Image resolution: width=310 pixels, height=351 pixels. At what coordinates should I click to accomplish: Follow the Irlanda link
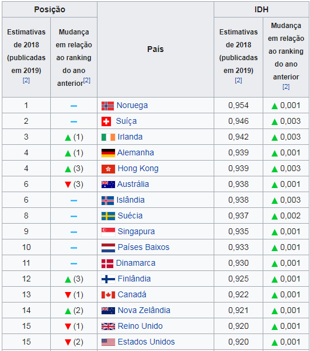[130, 137]
